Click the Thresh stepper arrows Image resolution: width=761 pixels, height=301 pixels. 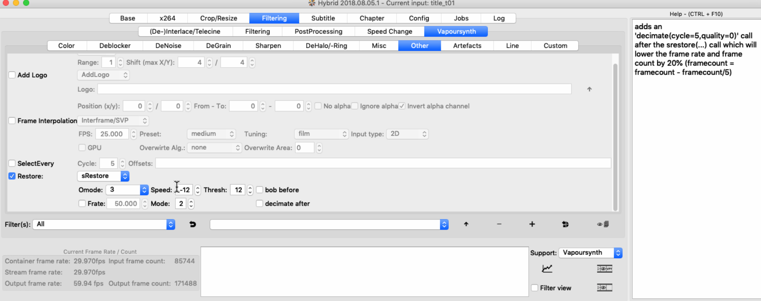point(250,190)
